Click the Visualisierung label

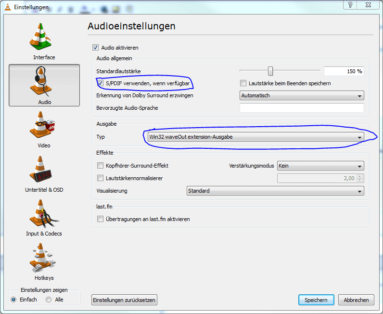112,191
